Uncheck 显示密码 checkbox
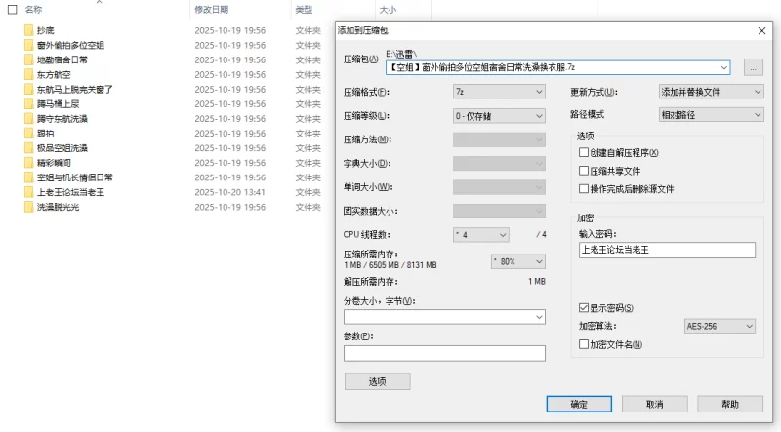The height and width of the screenshot is (432, 781). (584, 308)
